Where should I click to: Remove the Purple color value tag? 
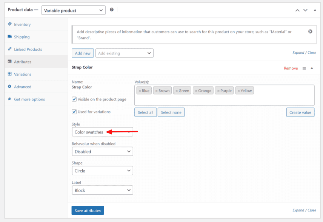(x=218, y=90)
